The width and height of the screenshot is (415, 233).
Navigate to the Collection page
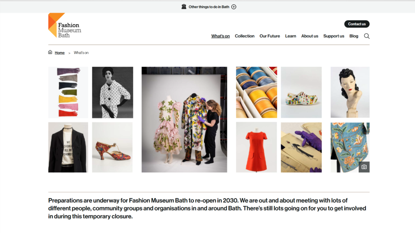click(x=245, y=36)
